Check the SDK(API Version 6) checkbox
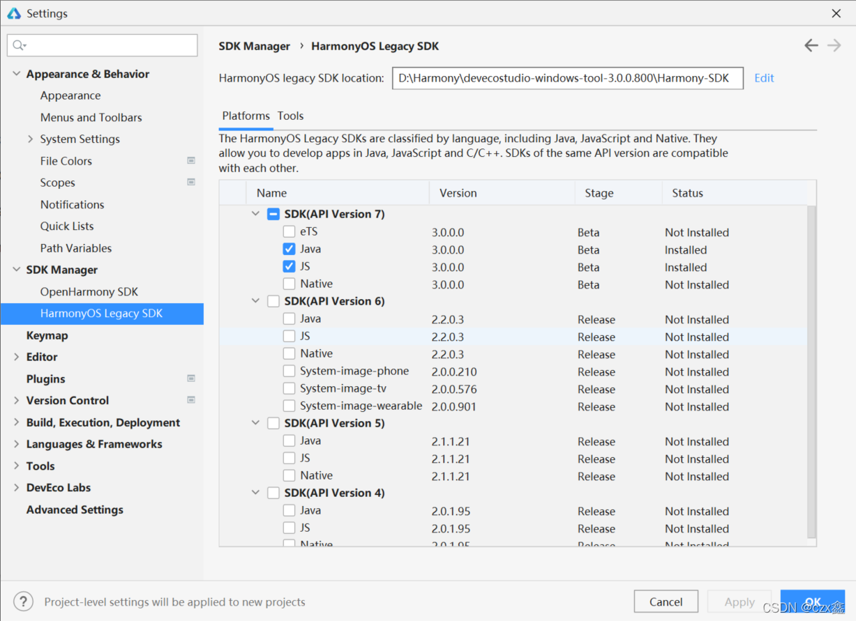Screen dimensions: 856x621 (273, 301)
